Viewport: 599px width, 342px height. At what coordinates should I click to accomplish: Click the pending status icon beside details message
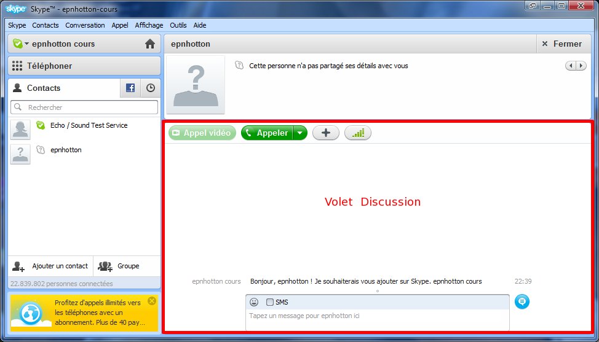pyautogui.click(x=239, y=65)
